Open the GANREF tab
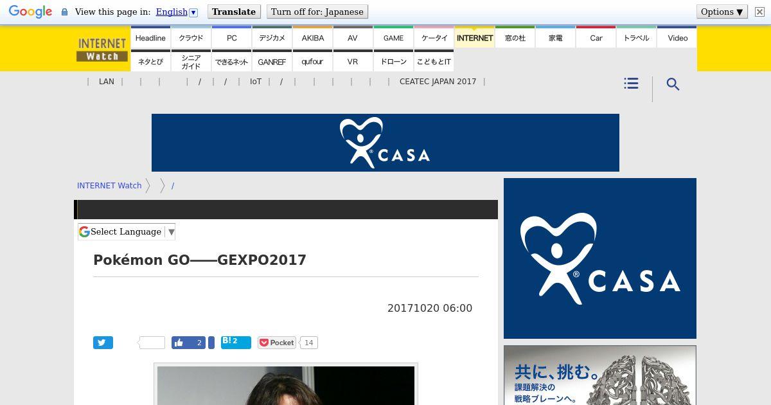This screenshot has width=771, height=405. [272, 61]
